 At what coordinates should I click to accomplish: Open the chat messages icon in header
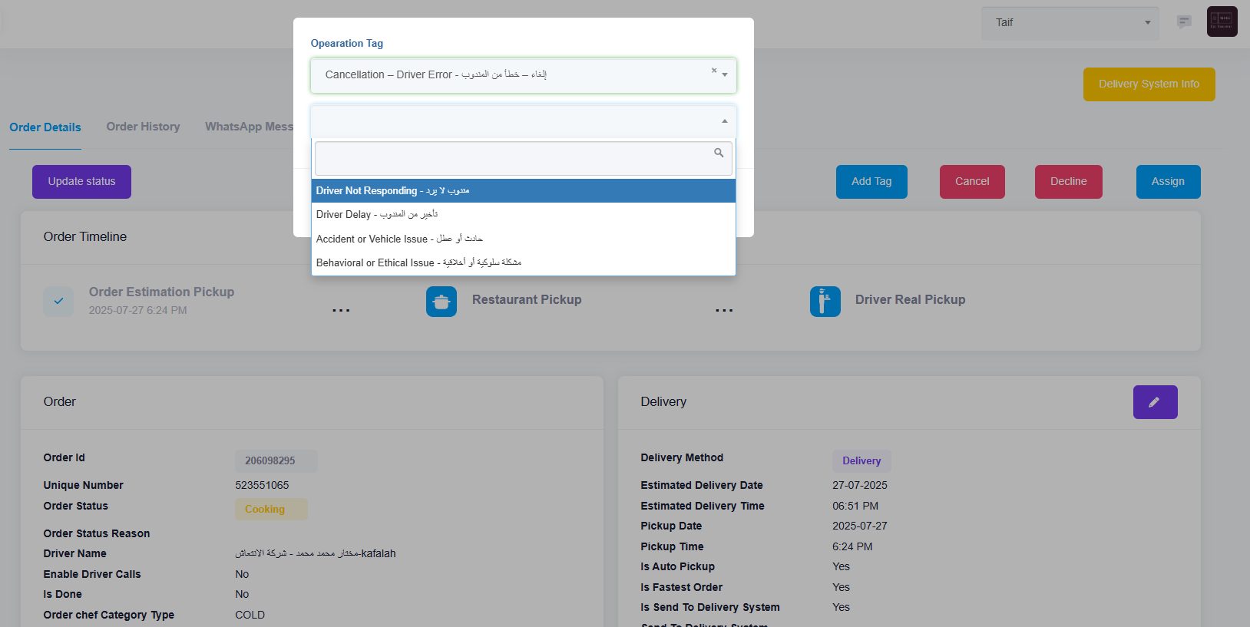point(1184,21)
